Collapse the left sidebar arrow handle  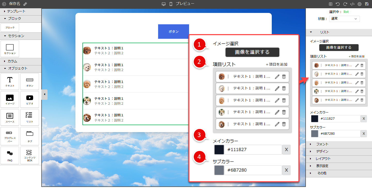click(44, 94)
